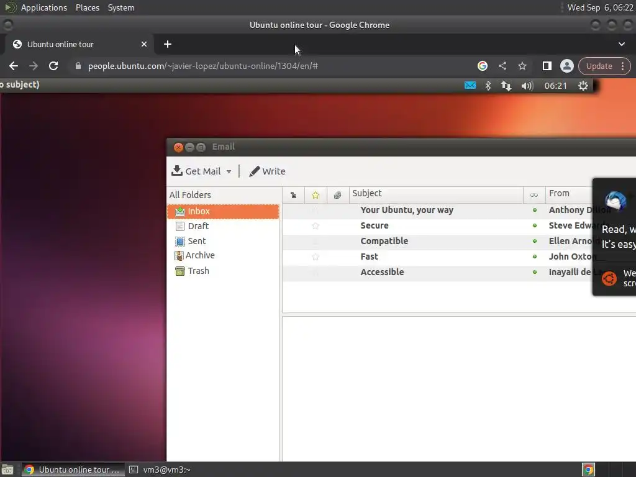Click the Chrome Update button
The height and width of the screenshot is (477, 636).
click(x=599, y=66)
